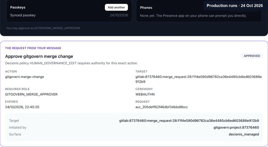Click the Target row value in details box

189,121
